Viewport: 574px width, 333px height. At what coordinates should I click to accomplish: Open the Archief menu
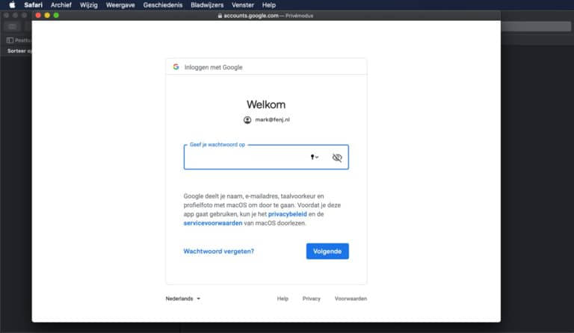(61, 4)
